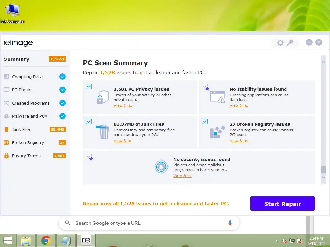Open Google Chrome from the taskbar

click(46, 241)
